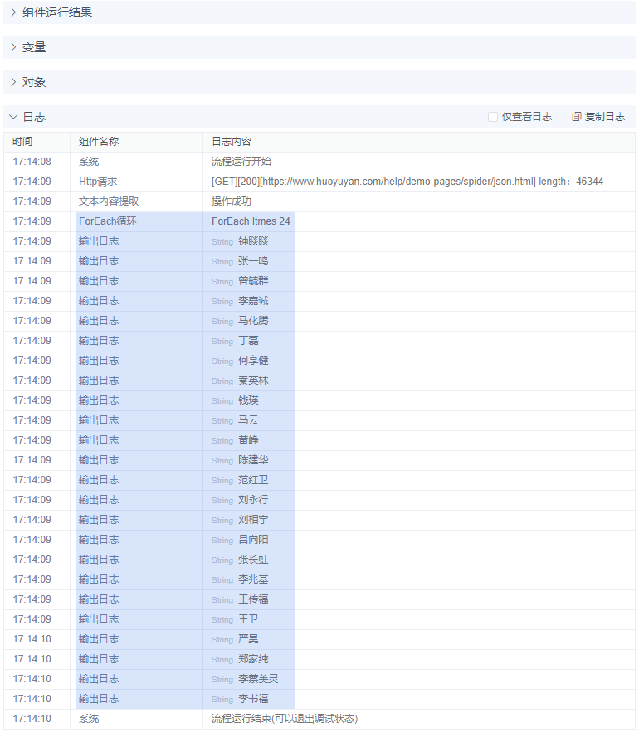Click the 日志 section title
Viewport: 639px width, 732px height.
point(34,117)
